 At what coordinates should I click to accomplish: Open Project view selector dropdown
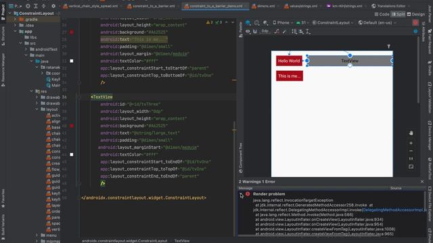(16, 6)
